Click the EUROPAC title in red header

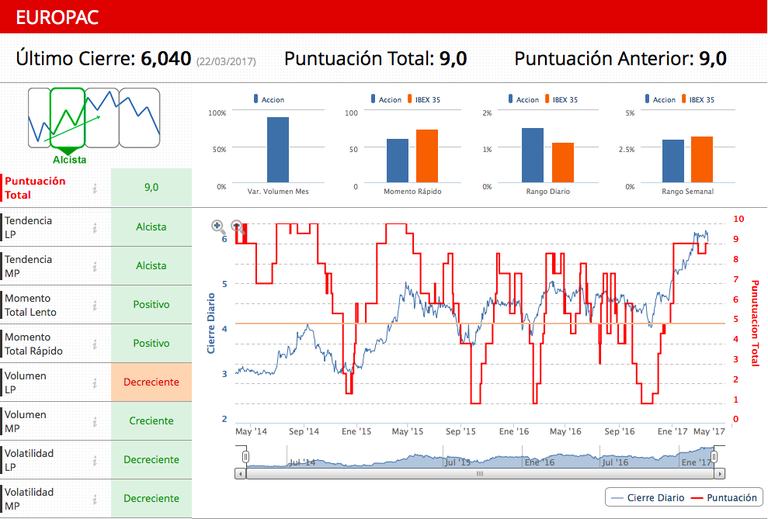(x=57, y=17)
